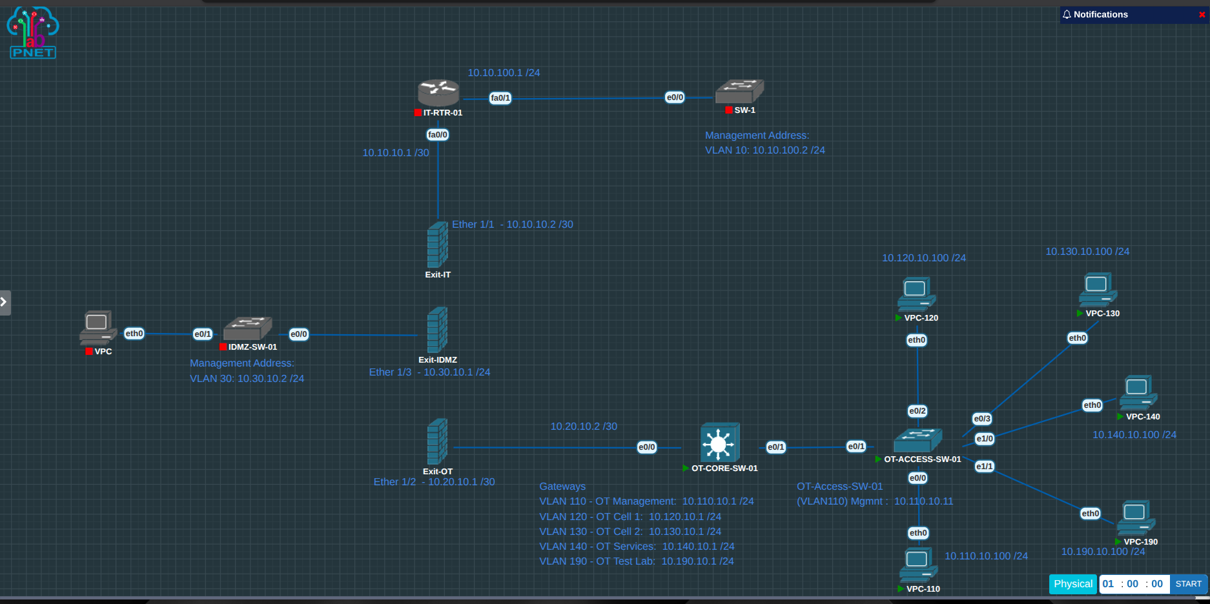Click the SW-1 switch node
The width and height of the screenshot is (1210, 604).
click(x=739, y=91)
